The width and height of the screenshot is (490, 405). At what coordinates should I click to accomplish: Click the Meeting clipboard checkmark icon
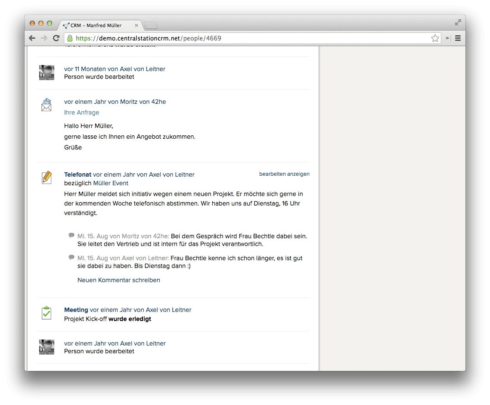click(x=47, y=313)
